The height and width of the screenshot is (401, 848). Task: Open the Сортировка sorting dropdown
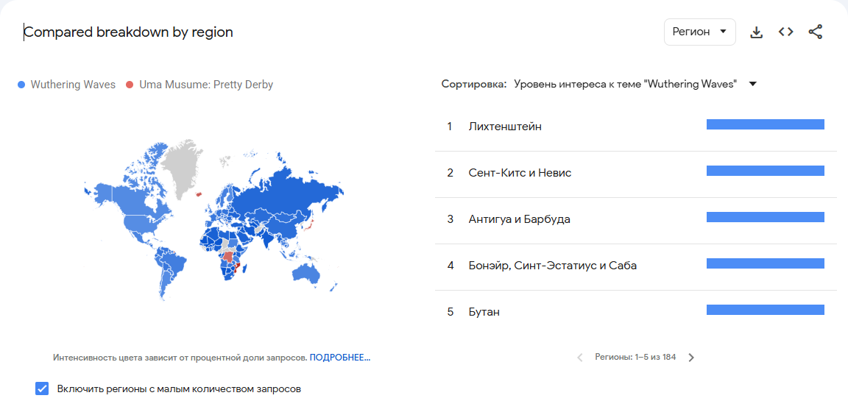626,85
